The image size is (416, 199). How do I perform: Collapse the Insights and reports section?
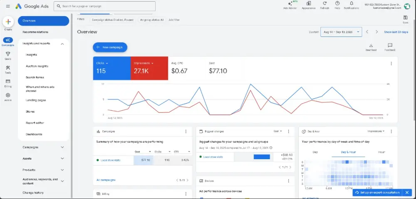[62, 44]
